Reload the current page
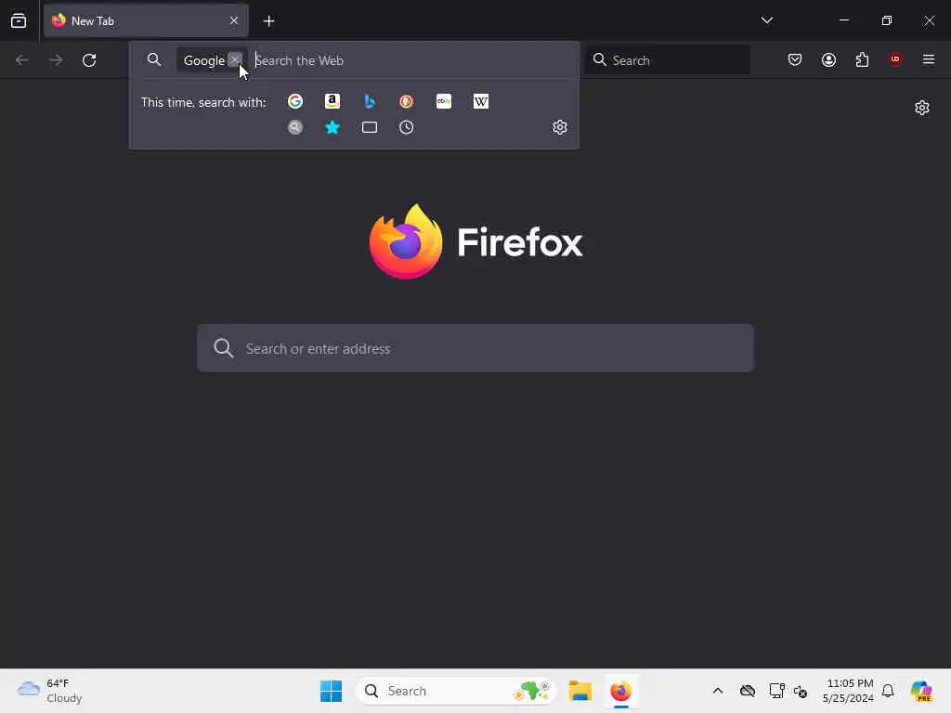This screenshot has height=713, width=951. point(89,60)
